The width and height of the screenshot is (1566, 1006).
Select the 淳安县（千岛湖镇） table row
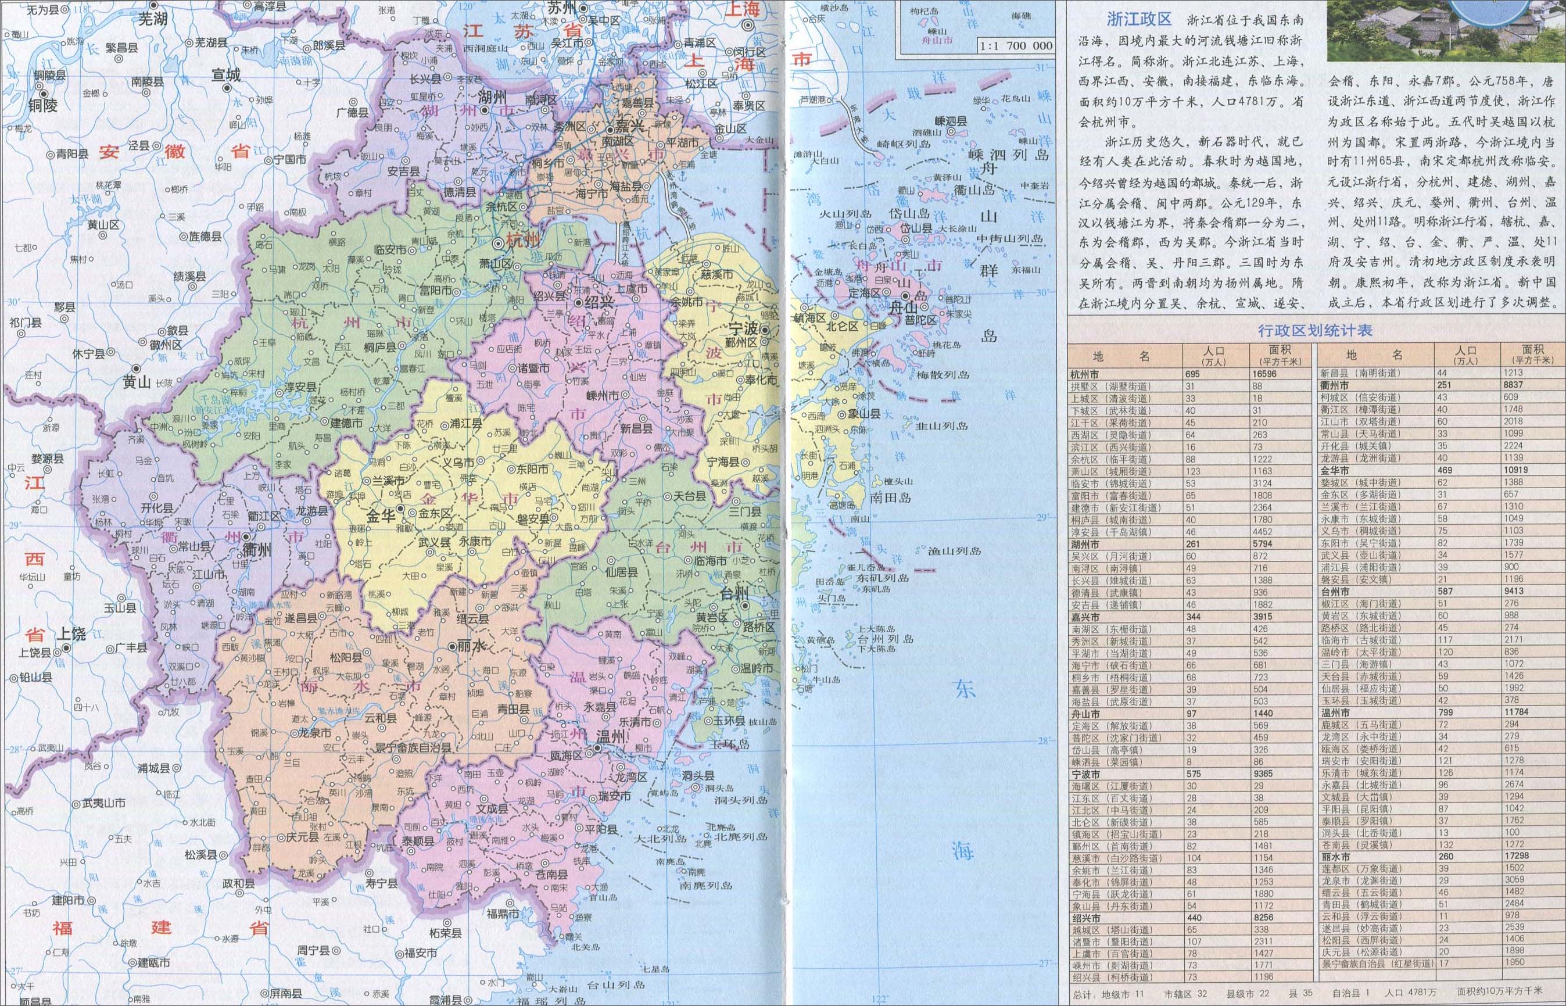1192,532
